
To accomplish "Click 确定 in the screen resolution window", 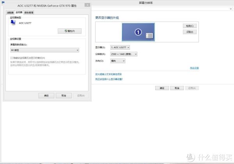I will point(162,88).
